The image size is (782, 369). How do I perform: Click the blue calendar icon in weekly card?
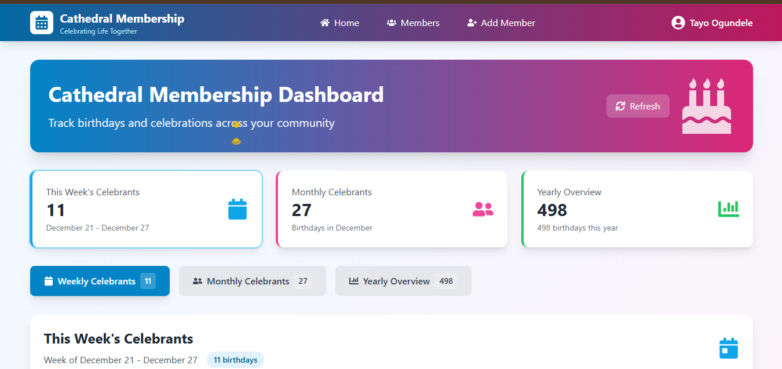tap(237, 209)
